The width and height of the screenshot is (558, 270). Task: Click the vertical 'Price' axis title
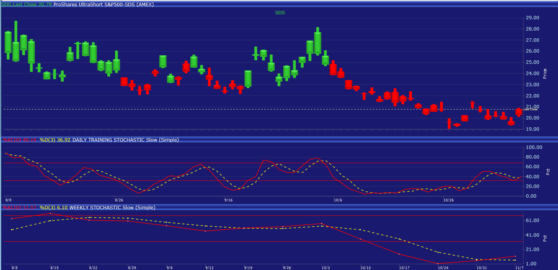[545, 73]
